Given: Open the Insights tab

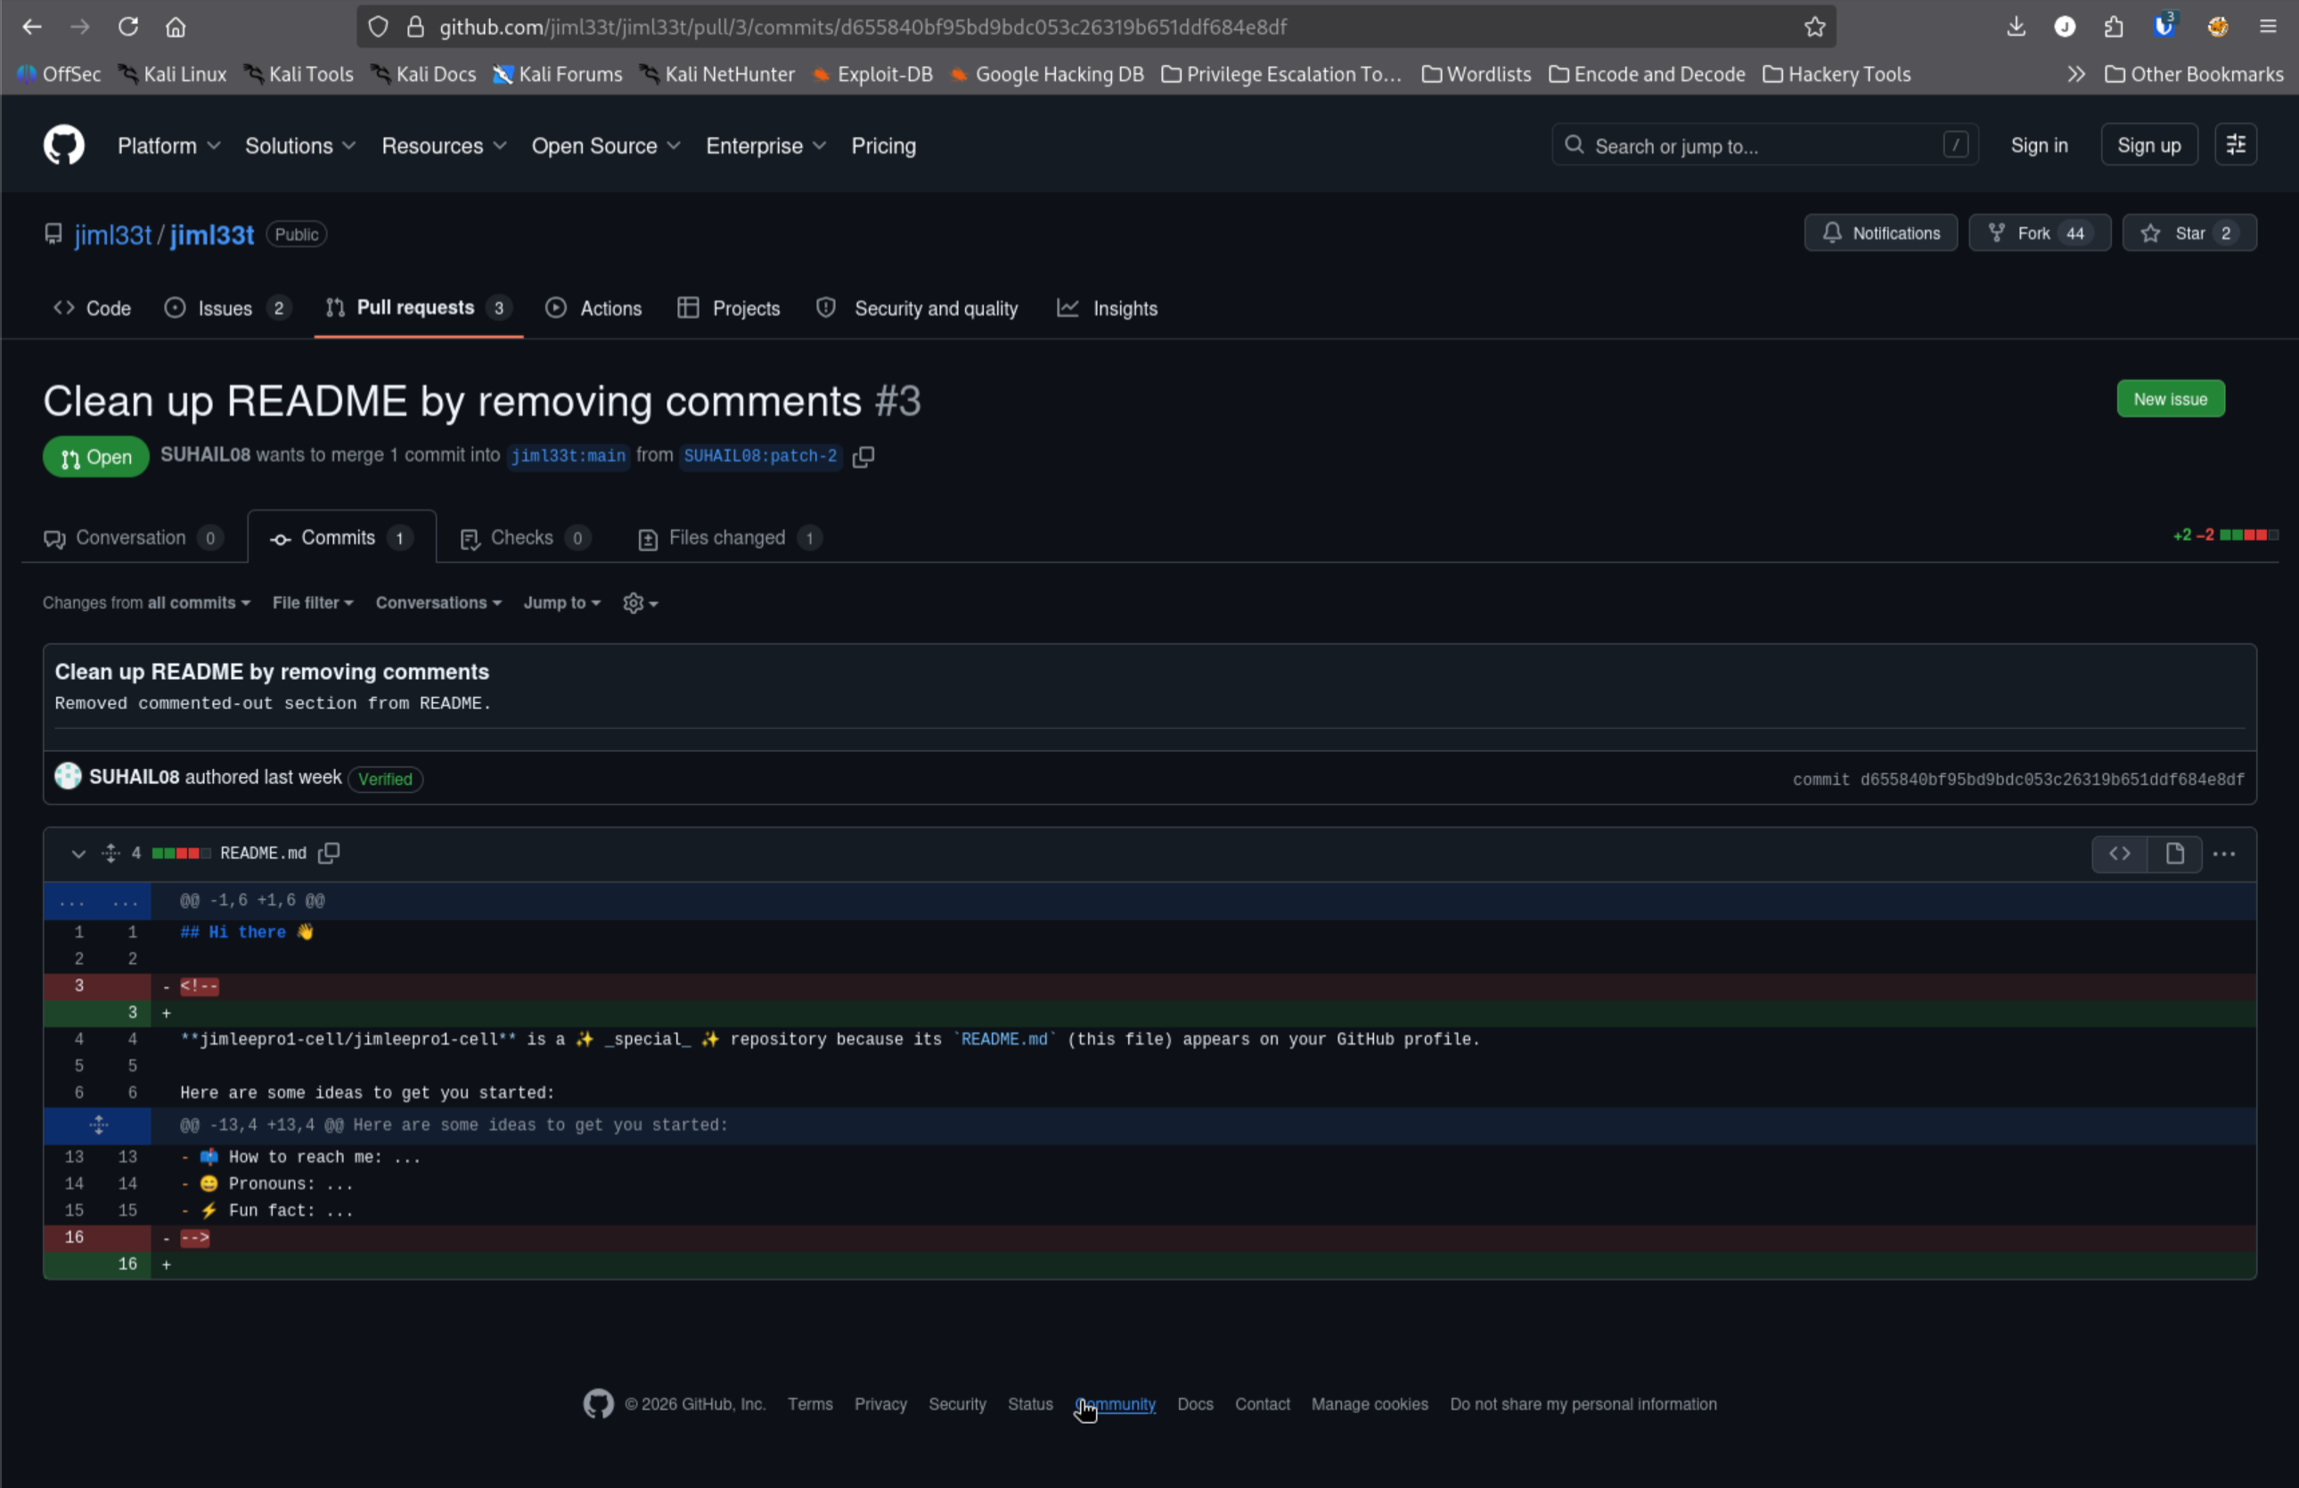Looking at the screenshot, I should pyautogui.click(x=1108, y=308).
